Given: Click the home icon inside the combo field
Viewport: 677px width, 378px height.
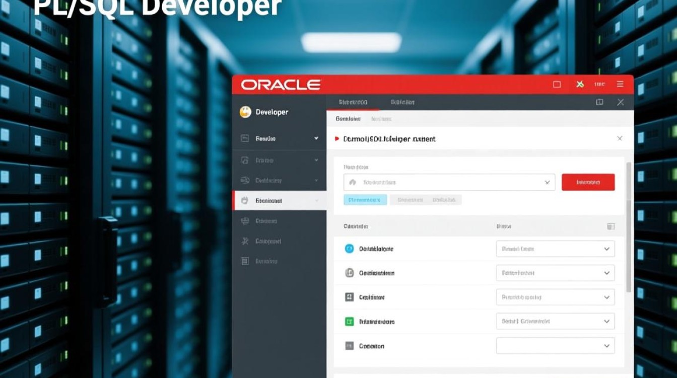Looking at the screenshot, I should (x=353, y=182).
